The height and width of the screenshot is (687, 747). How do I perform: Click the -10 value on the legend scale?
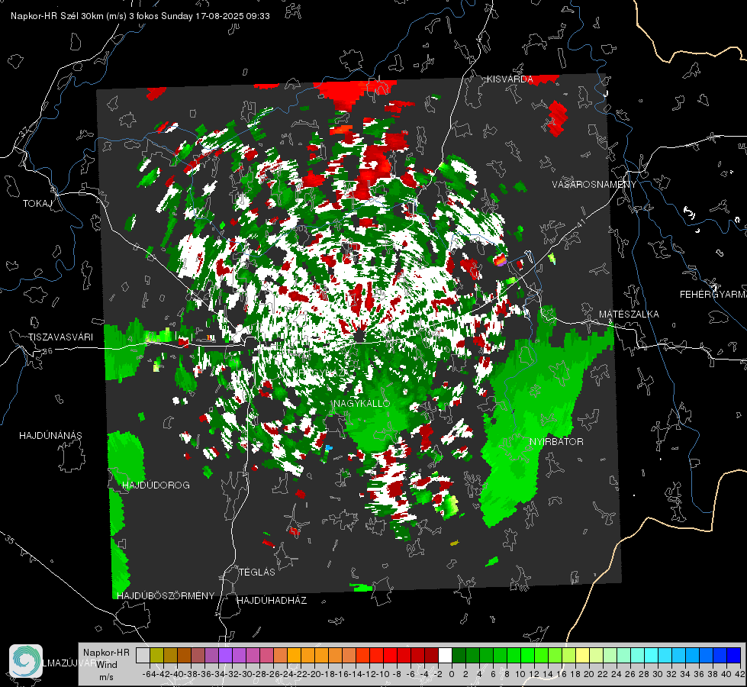(383, 674)
